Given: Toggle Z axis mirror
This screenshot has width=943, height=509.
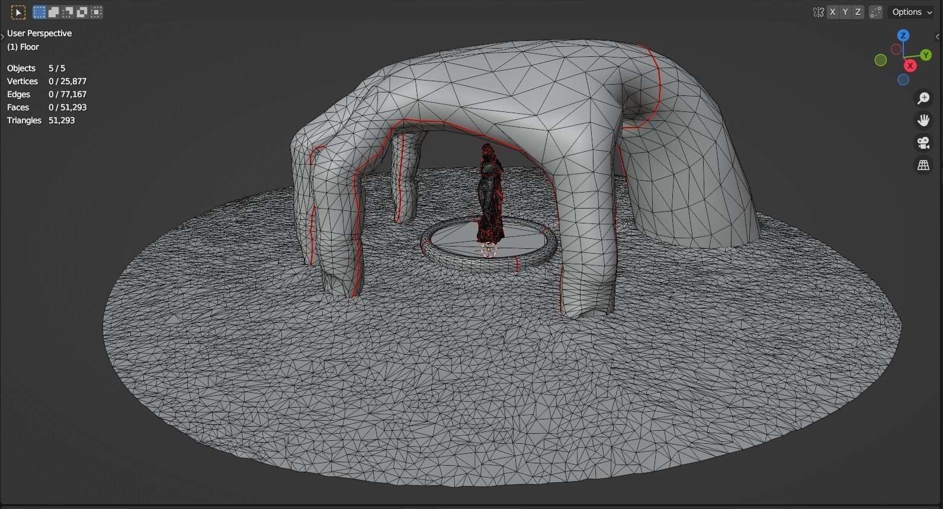Looking at the screenshot, I should 858,12.
